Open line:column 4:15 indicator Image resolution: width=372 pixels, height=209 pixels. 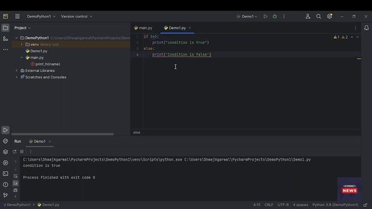click(x=256, y=205)
